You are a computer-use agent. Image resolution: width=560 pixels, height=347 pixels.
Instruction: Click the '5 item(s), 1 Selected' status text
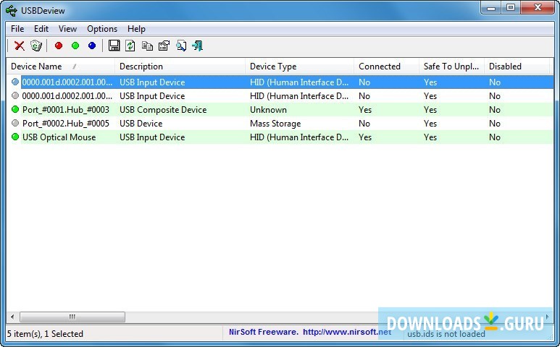[x=45, y=334]
